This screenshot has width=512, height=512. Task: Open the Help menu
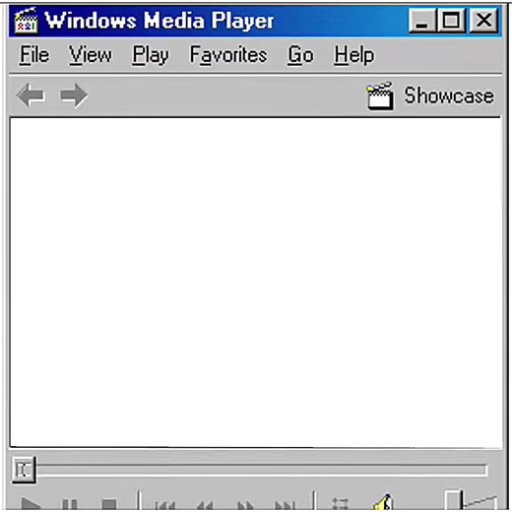click(354, 55)
